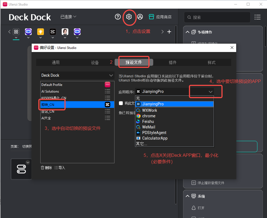Collapse the 系统 section
Screen dimensions: 267x218
click(188, 196)
